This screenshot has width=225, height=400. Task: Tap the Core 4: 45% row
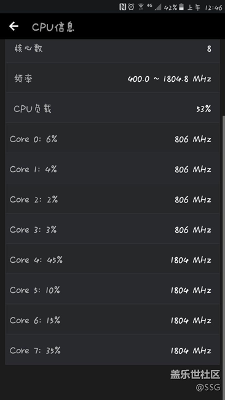112,258
